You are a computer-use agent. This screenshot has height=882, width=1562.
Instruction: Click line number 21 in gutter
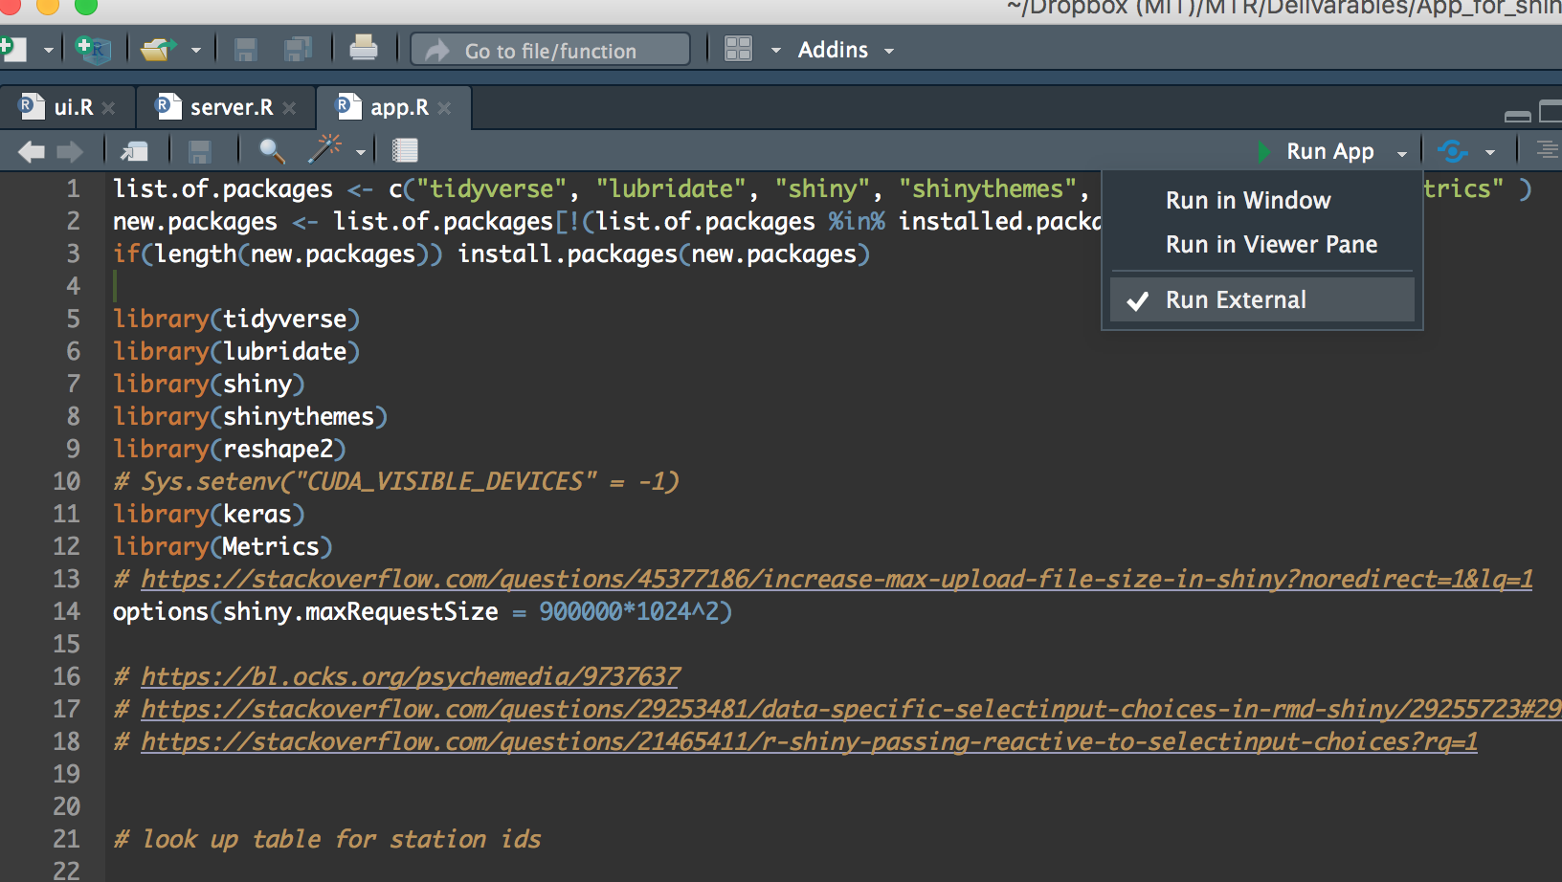pos(66,839)
